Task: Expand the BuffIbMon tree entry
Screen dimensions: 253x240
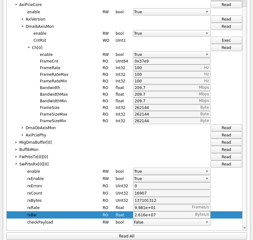Action: click(x=16, y=150)
